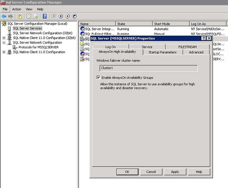Switch to the Startup Parameters tab
228x188 pixels.
click(x=162, y=52)
